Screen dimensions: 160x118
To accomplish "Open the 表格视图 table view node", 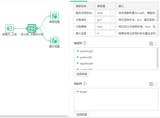I will (x=54, y=16).
